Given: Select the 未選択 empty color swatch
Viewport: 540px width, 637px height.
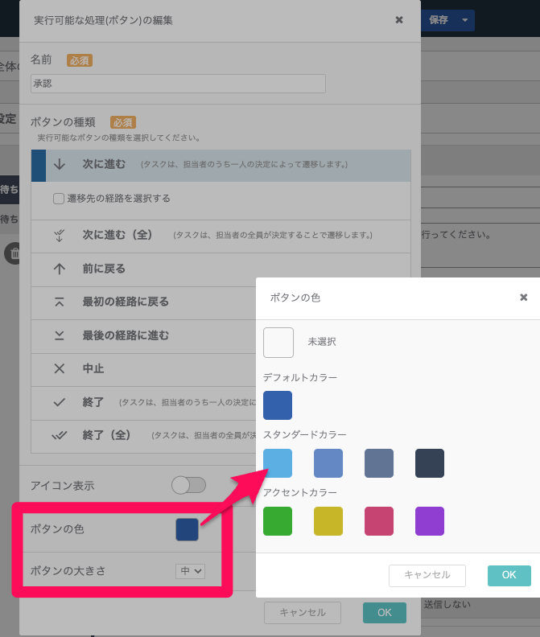Looking at the screenshot, I should click(278, 343).
